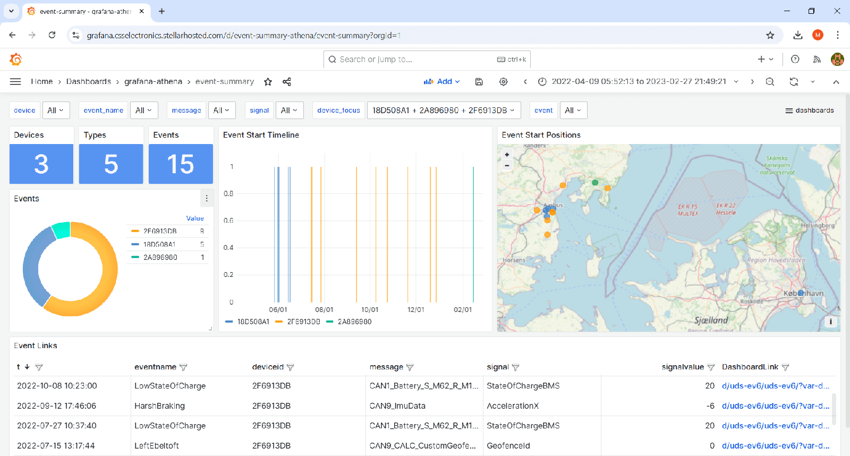Click the Grafana logo home icon

click(16, 59)
